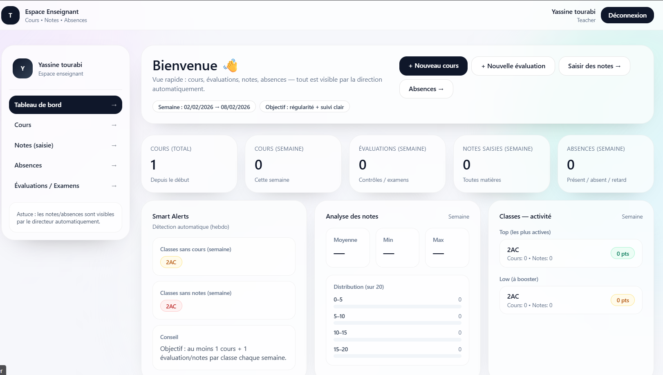This screenshot has width=663, height=375.
Task: Click the 2AC badge under Classes sans notes
Action: pos(171,306)
